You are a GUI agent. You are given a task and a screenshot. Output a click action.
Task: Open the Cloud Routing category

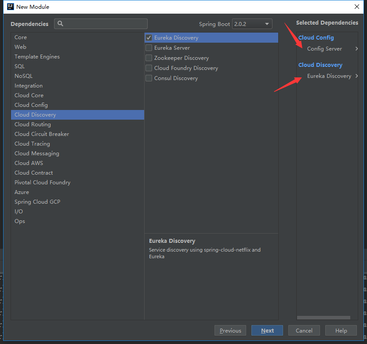click(77, 124)
